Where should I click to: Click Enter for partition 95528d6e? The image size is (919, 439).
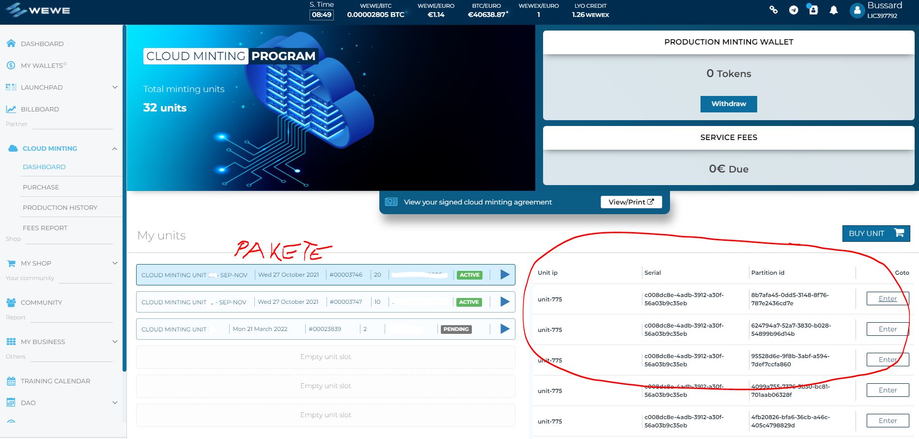pos(888,360)
